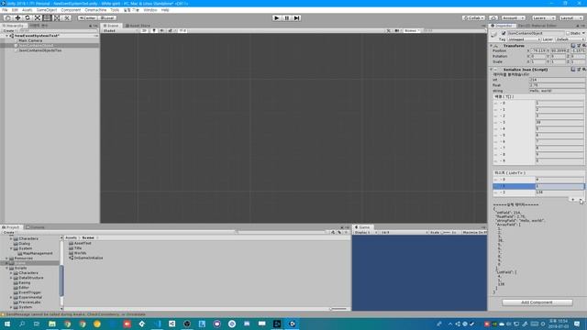Viewport: 587px width, 330px height.
Task: Click the Position X input field
Action: tap(537, 51)
